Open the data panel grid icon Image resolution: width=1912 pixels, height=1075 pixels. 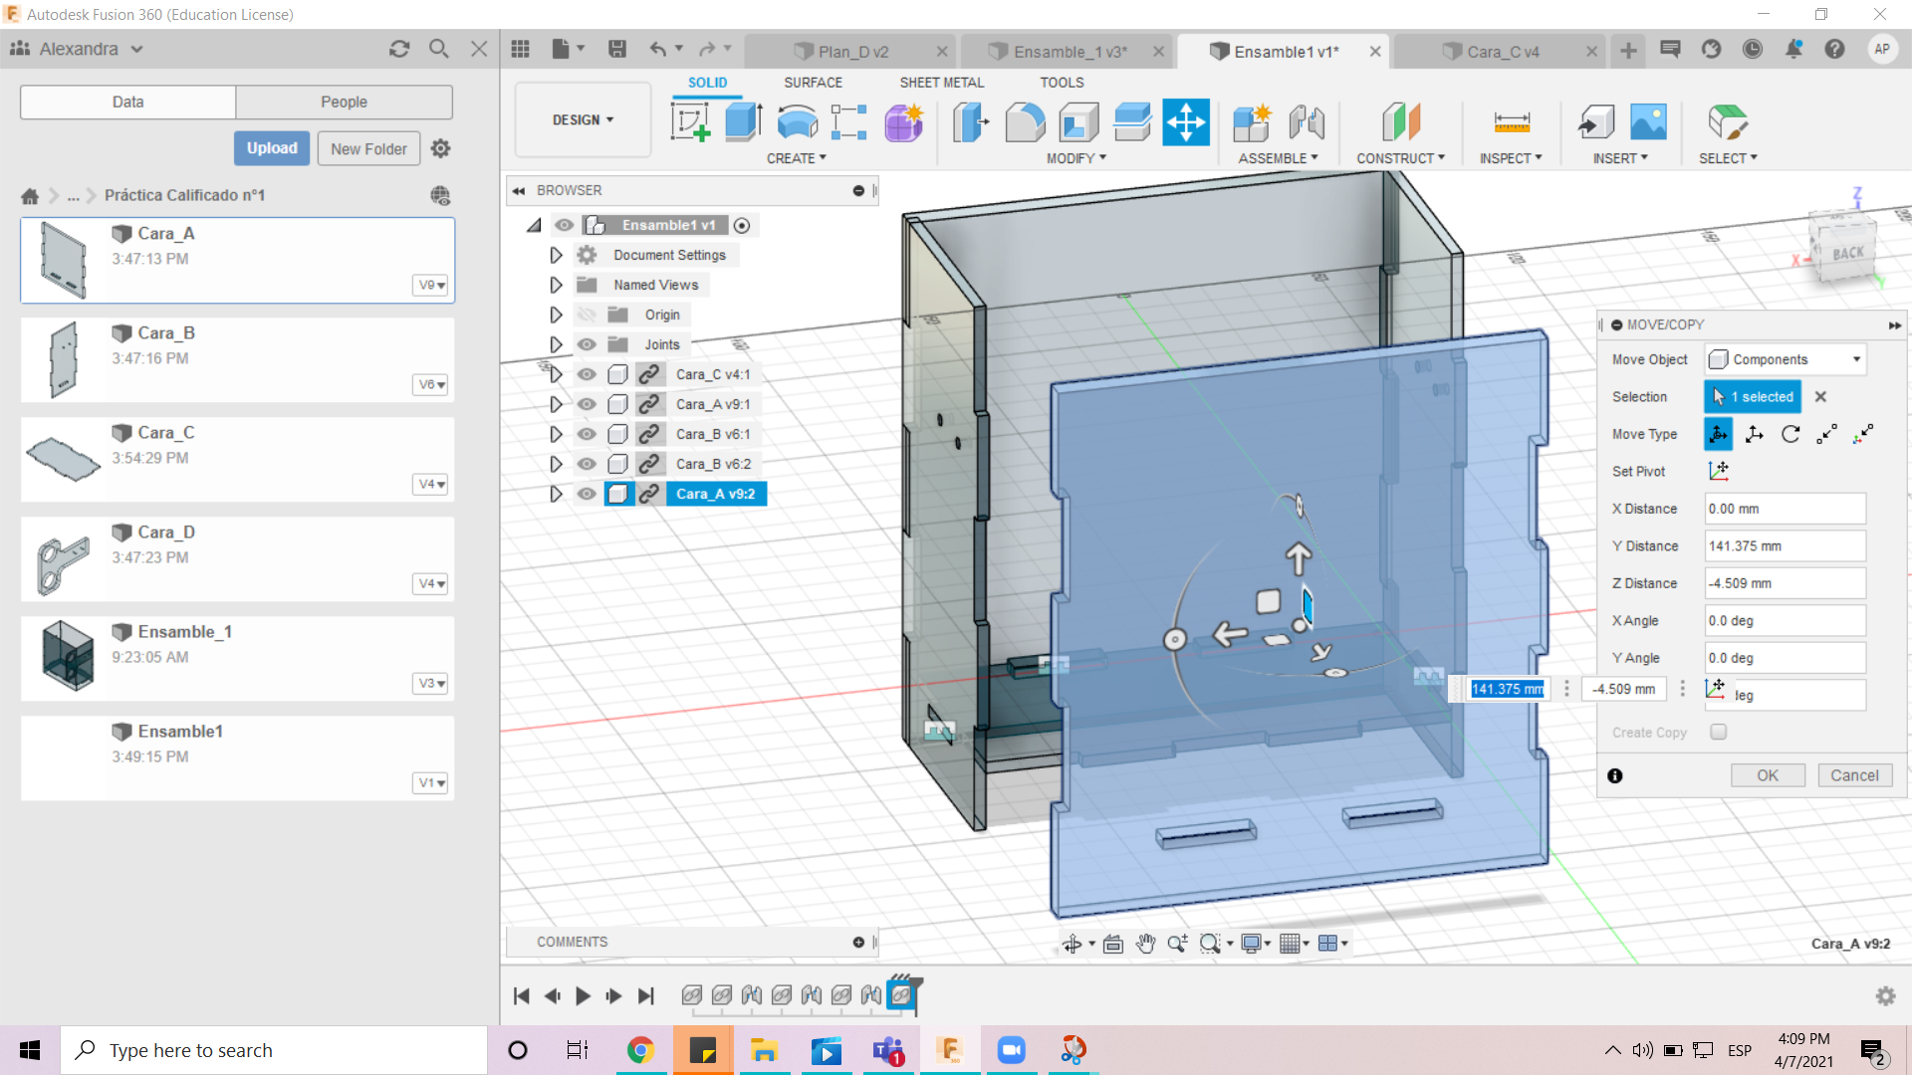click(x=520, y=49)
